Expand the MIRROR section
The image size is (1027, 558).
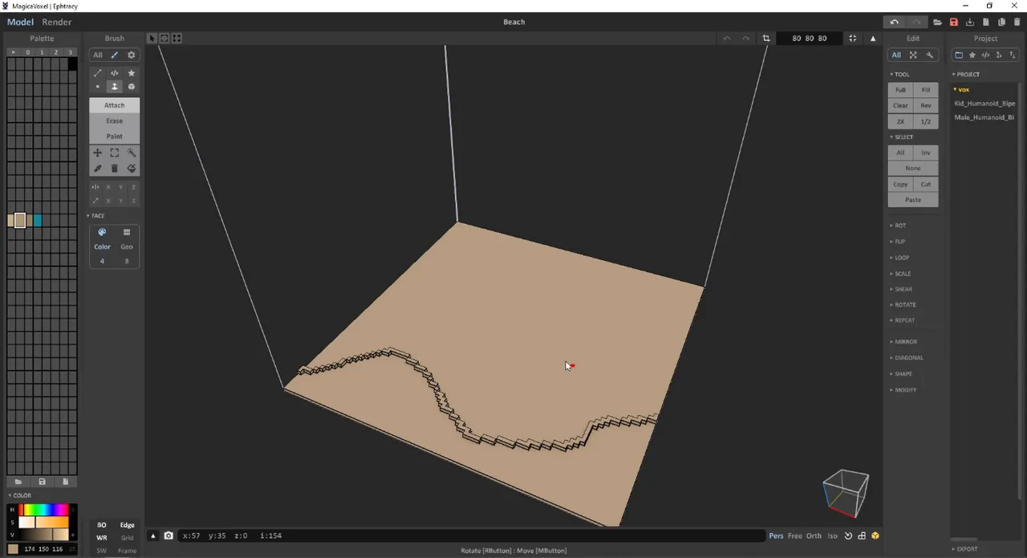click(903, 342)
